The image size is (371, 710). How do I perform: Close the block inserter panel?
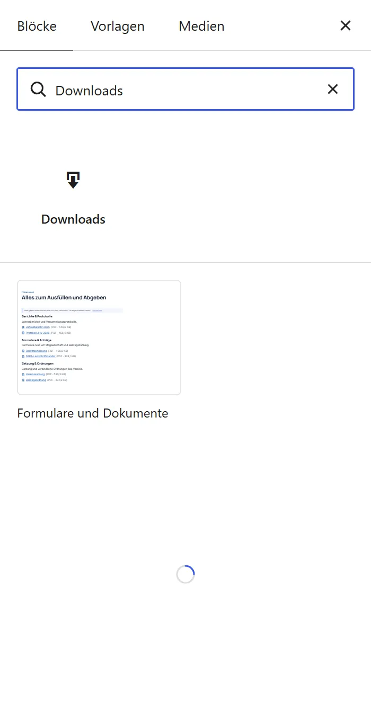click(346, 25)
